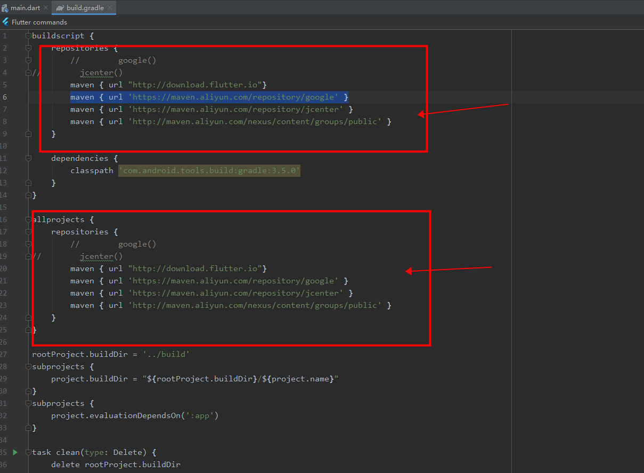Collapse the task clean block fold marker
This screenshot has width=644, height=473.
(28, 452)
